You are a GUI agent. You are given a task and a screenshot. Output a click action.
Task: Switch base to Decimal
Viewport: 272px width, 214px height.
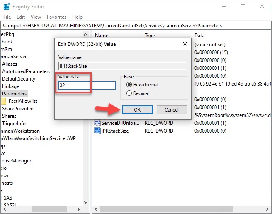coord(129,93)
